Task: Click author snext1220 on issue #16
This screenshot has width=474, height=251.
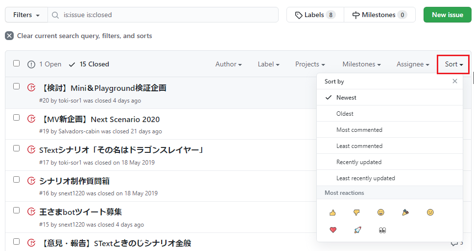Action: [71, 193]
